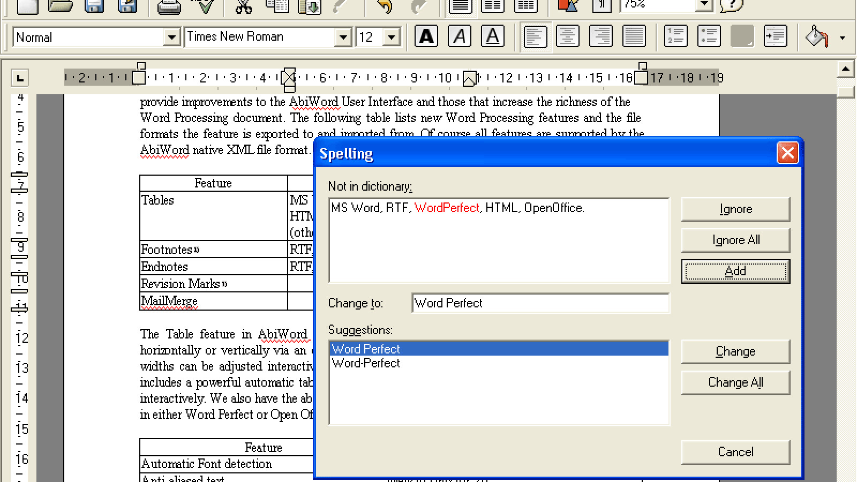Click Change All in the Spelling dialog
Viewport: 857px width, 482px height.
pyautogui.click(x=735, y=382)
